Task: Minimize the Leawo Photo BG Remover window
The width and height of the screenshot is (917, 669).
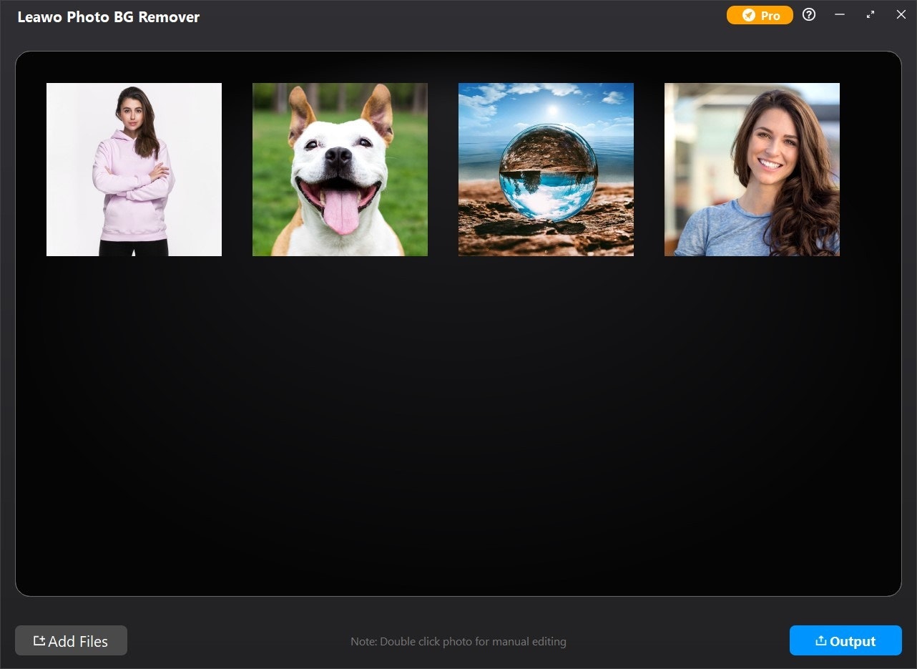Action: click(x=840, y=15)
